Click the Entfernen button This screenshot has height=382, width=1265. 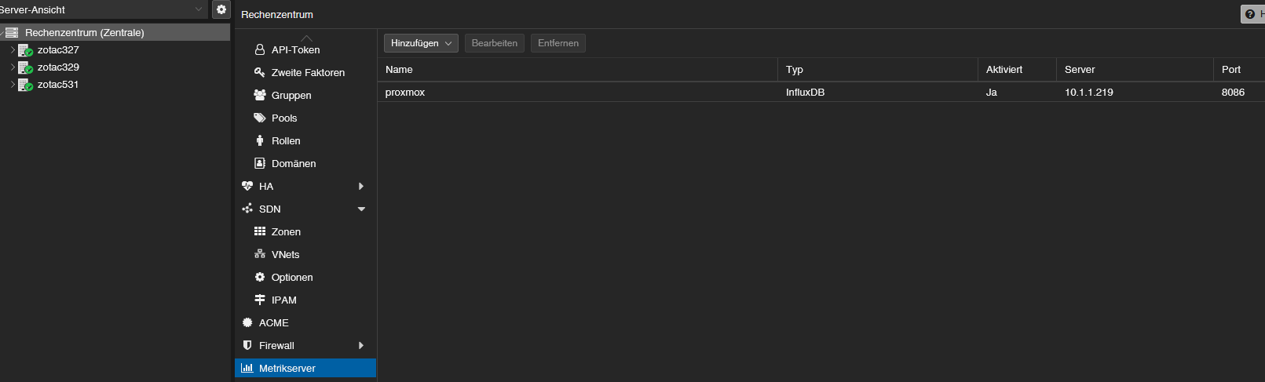coord(558,43)
